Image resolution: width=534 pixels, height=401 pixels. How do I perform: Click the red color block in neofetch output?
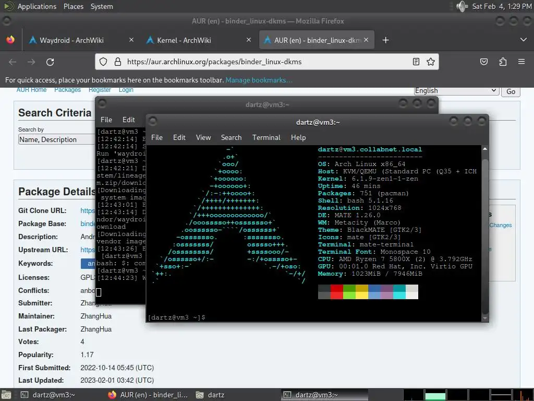337,292
